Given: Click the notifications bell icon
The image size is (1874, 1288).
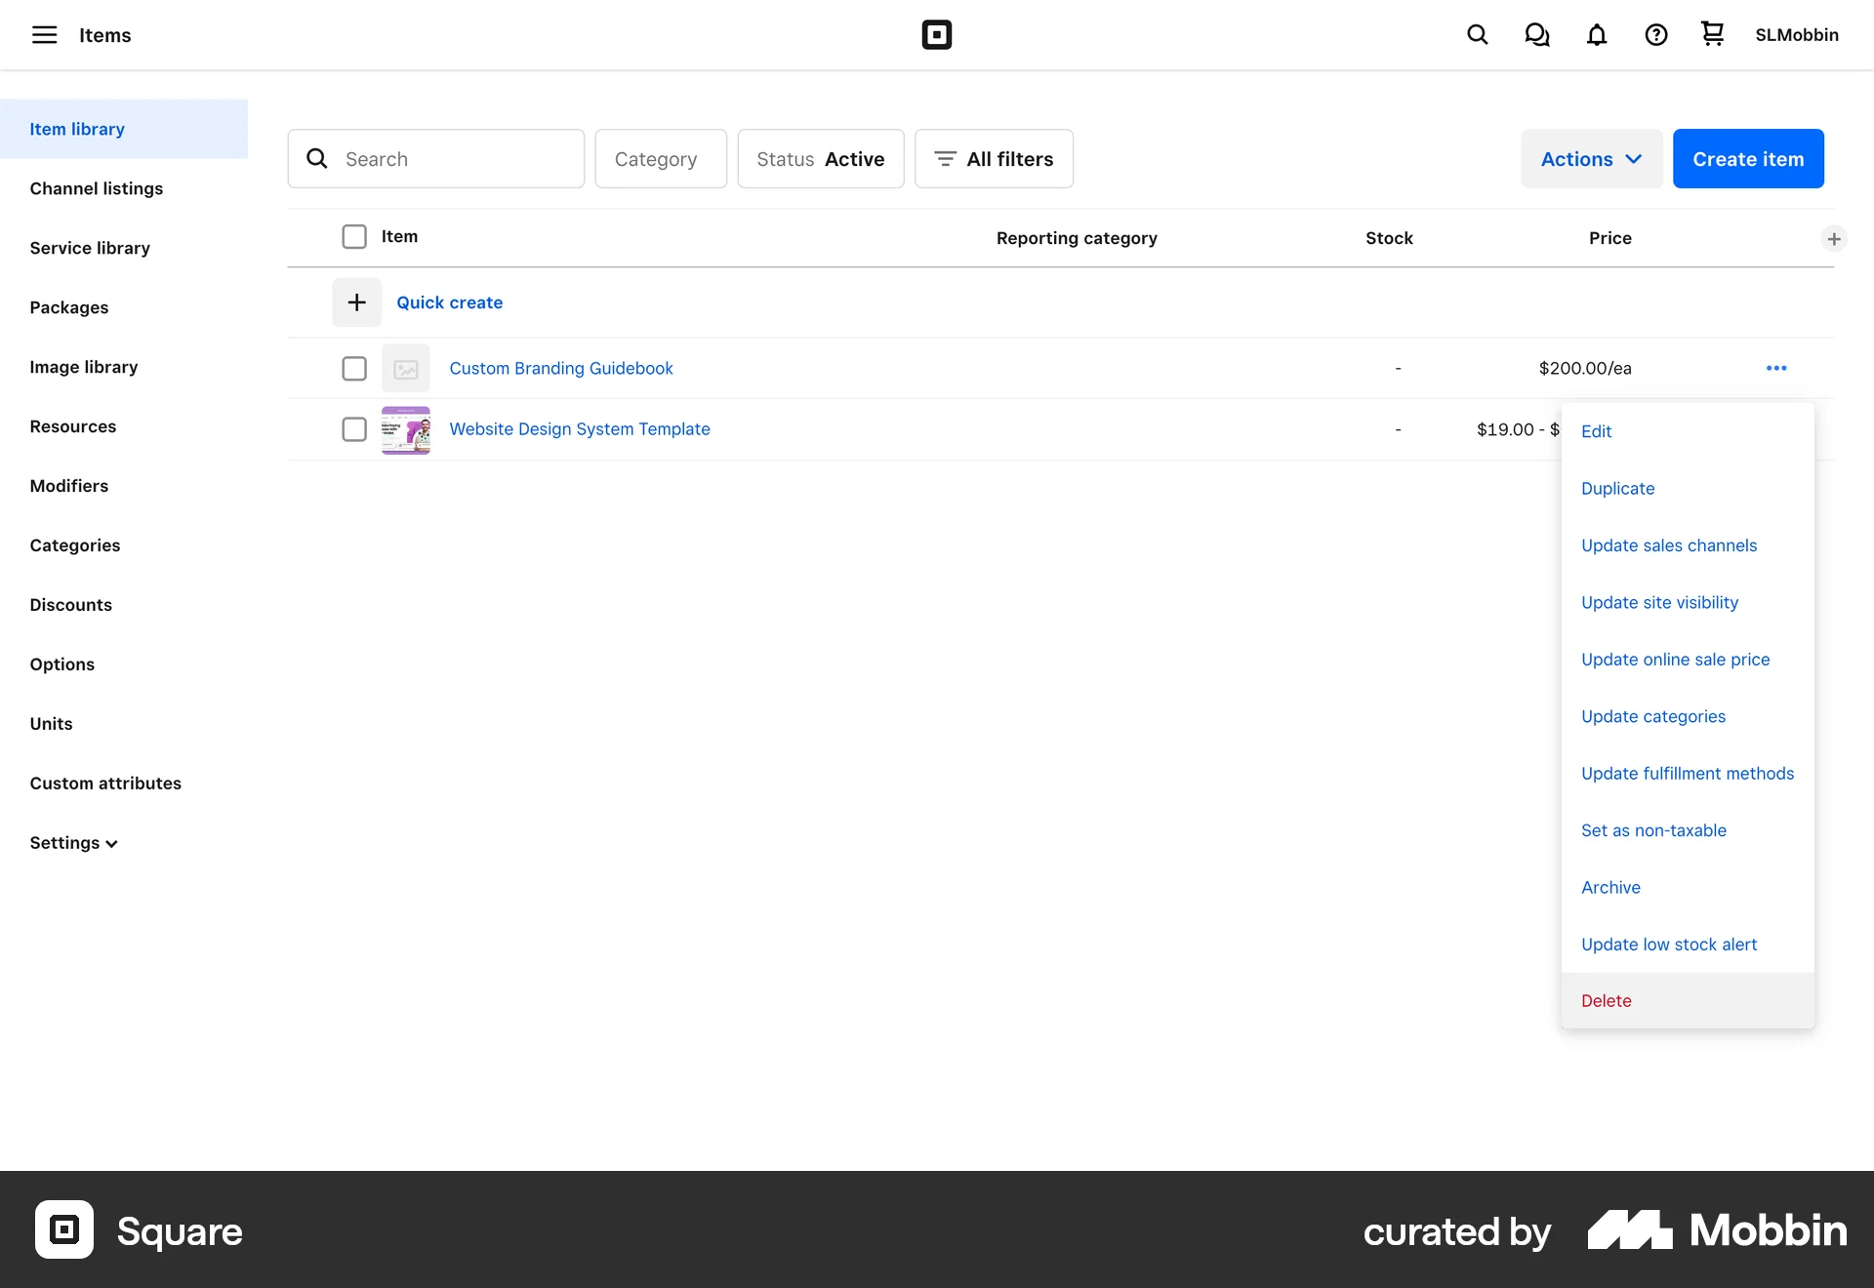Looking at the screenshot, I should (1596, 34).
